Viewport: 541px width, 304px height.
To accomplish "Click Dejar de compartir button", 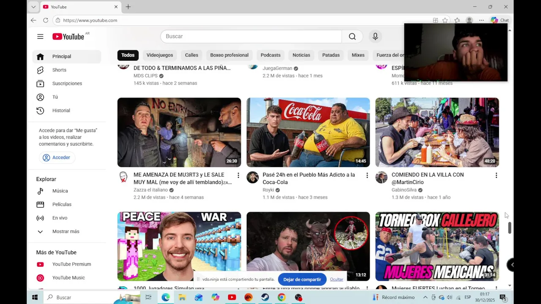I will [302, 280].
